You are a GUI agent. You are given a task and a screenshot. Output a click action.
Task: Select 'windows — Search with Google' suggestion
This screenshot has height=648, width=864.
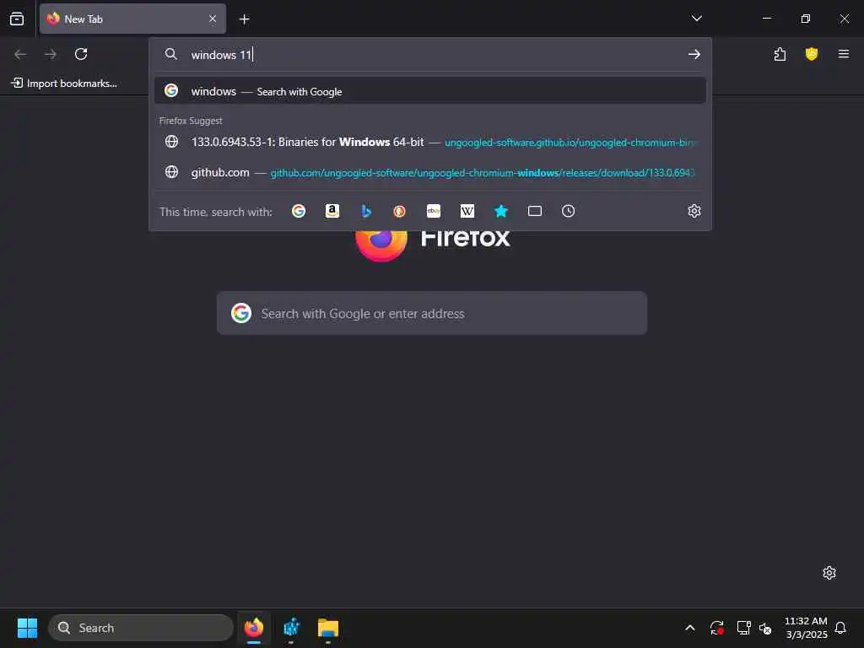point(429,91)
